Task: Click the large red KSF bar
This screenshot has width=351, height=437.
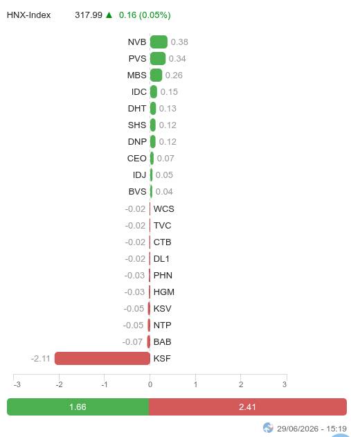Action: click(x=102, y=359)
